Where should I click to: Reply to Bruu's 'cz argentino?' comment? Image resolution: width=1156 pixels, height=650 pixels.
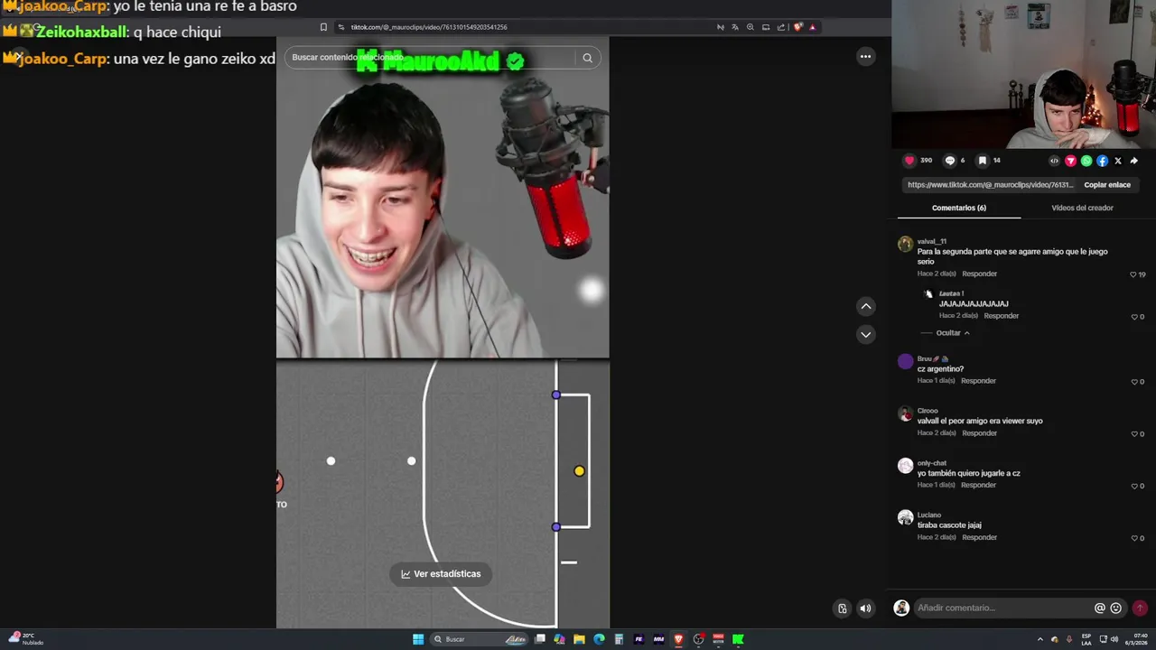(x=978, y=381)
